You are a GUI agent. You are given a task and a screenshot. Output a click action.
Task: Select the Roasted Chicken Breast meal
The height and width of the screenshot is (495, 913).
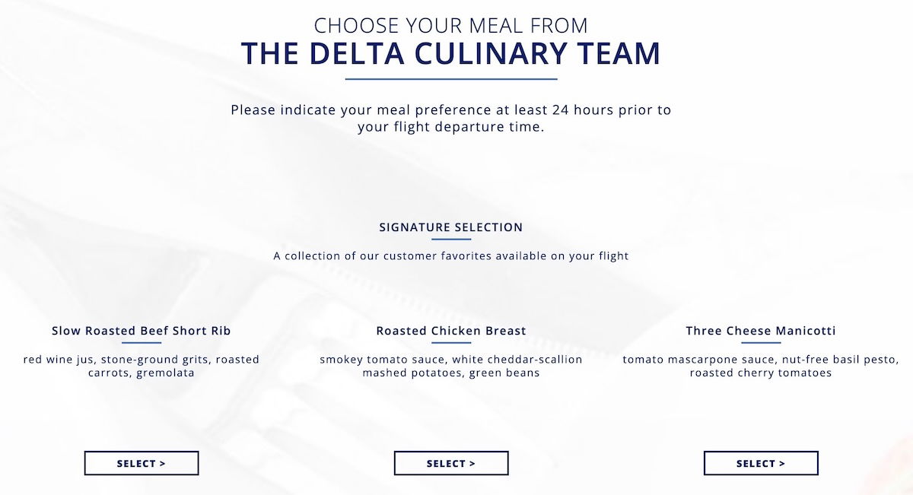point(451,463)
